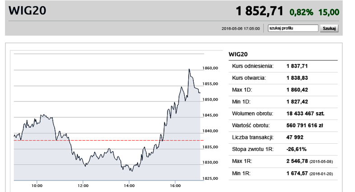The width and height of the screenshot is (355, 192).
Task: Click the green 15,00 point change
Action: pyautogui.click(x=329, y=12)
